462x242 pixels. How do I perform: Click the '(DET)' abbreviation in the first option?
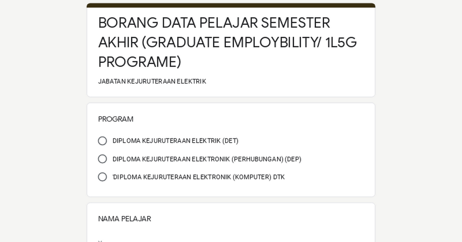(230, 141)
